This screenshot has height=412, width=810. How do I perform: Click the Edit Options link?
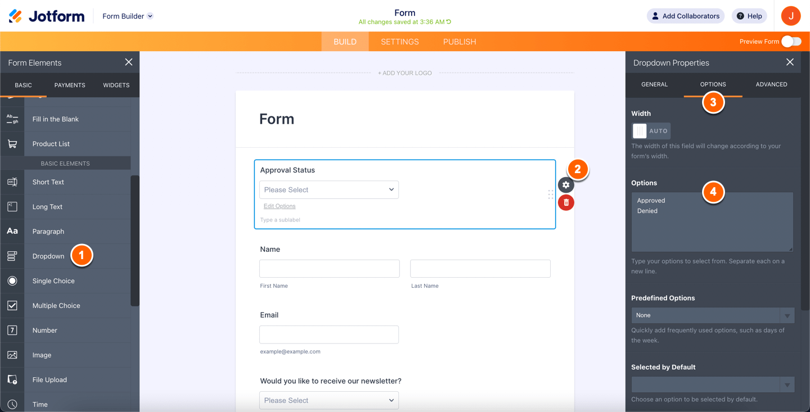280,206
